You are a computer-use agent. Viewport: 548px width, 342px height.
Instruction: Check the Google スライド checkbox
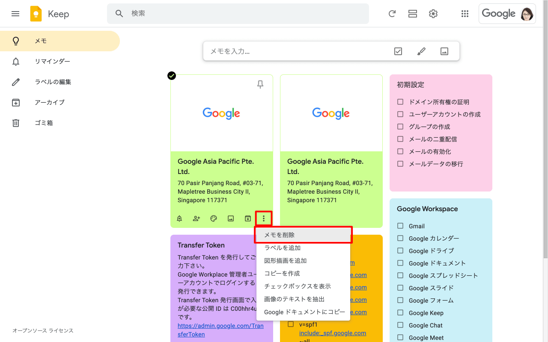point(400,288)
